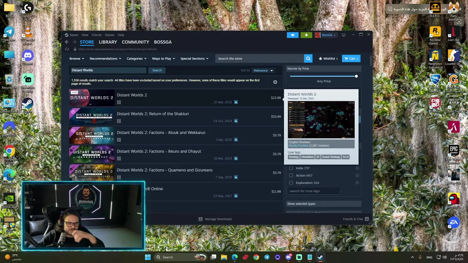Open the Wishlist link
The height and width of the screenshot is (263, 468).
328,58
